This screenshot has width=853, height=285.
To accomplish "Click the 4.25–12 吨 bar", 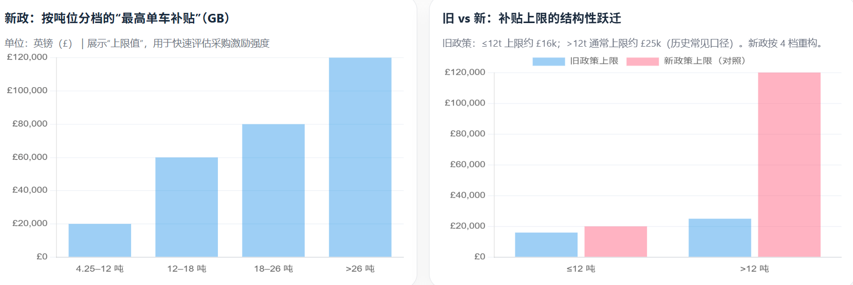I will (x=100, y=240).
